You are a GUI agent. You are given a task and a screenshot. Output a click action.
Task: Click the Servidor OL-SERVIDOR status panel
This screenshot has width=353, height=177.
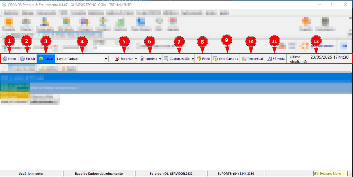click(x=171, y=174)
